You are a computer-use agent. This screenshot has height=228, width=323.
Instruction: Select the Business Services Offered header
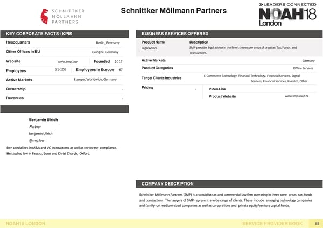[x=174, y=33]
